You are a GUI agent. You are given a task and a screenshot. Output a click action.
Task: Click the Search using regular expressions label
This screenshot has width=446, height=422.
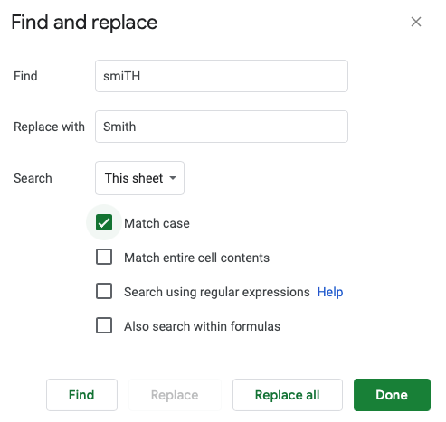(217, 292)
